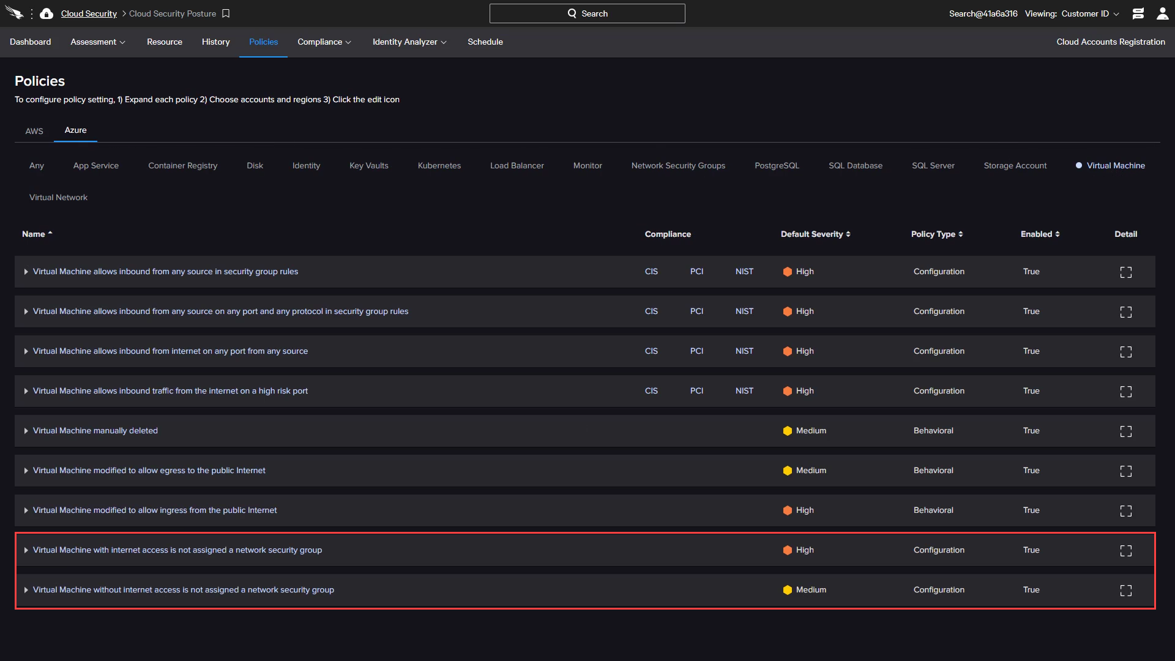Click the detail expand icon for Virtual Machine without internet access policy
Viewport: 1175px width, 661px height.
[x=1126, y=591]
